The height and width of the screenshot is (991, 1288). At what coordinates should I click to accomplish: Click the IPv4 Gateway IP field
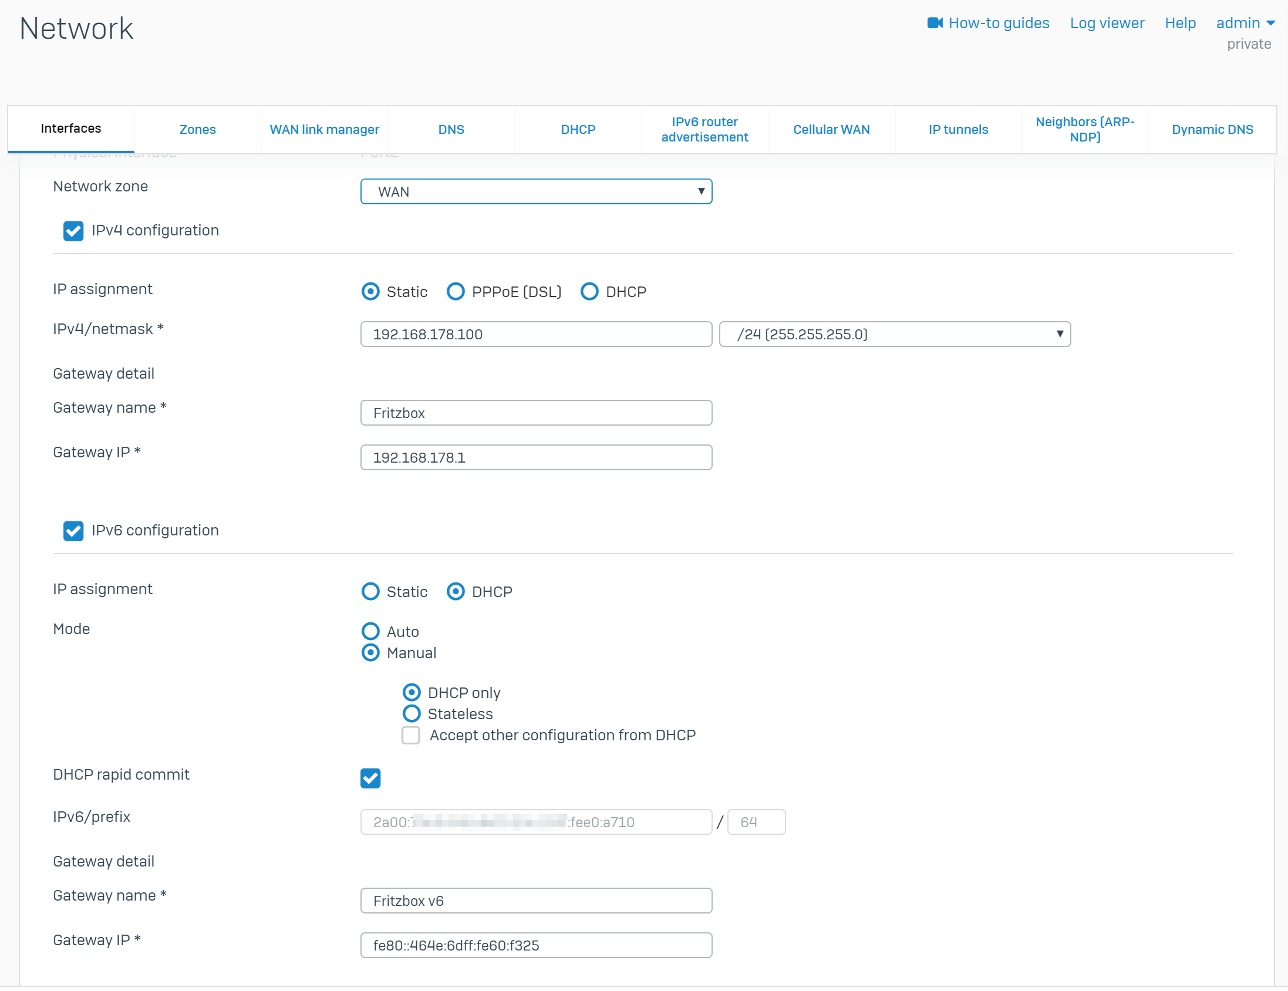point(536,458)
